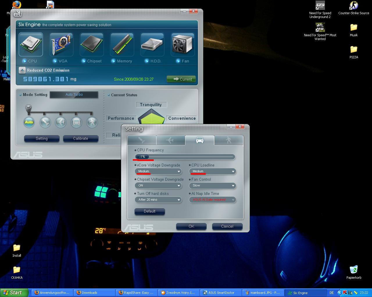
Task: Open the vCore Voltage Downgrade dropdown
Action: tap(158, 171)
